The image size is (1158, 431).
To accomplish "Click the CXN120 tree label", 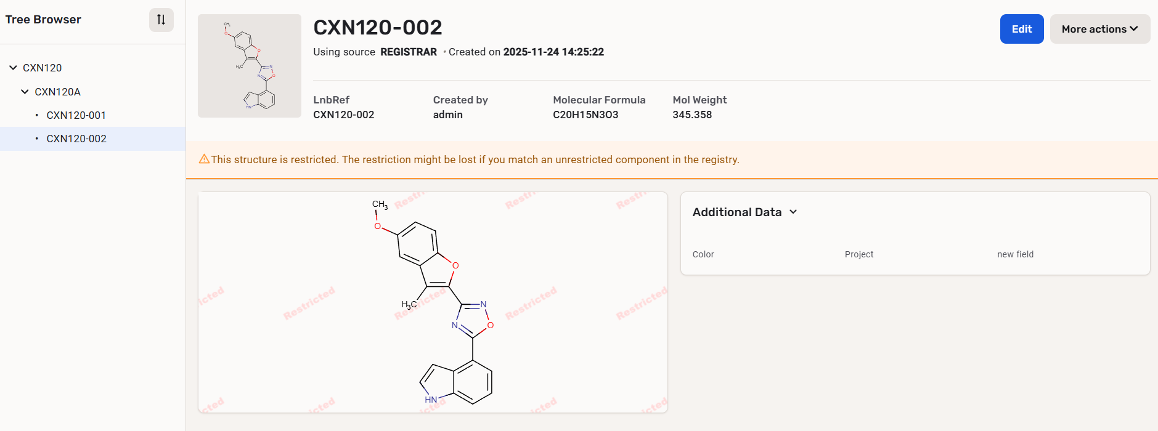I will pyautogui.click(x=42, y=68).
